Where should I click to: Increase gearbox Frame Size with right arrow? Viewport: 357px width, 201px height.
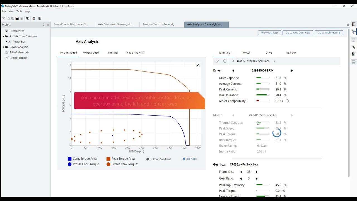(x=257, y=172)
